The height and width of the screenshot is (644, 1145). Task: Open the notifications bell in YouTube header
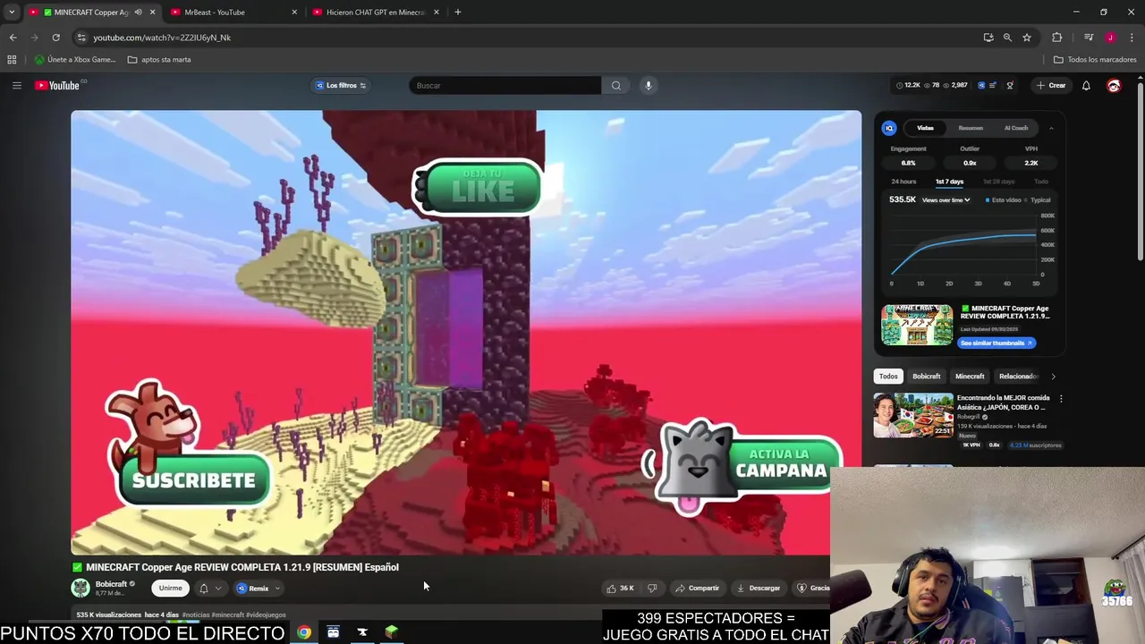click(x=1086, y=85)
